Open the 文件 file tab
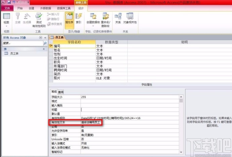 [7, 8]
